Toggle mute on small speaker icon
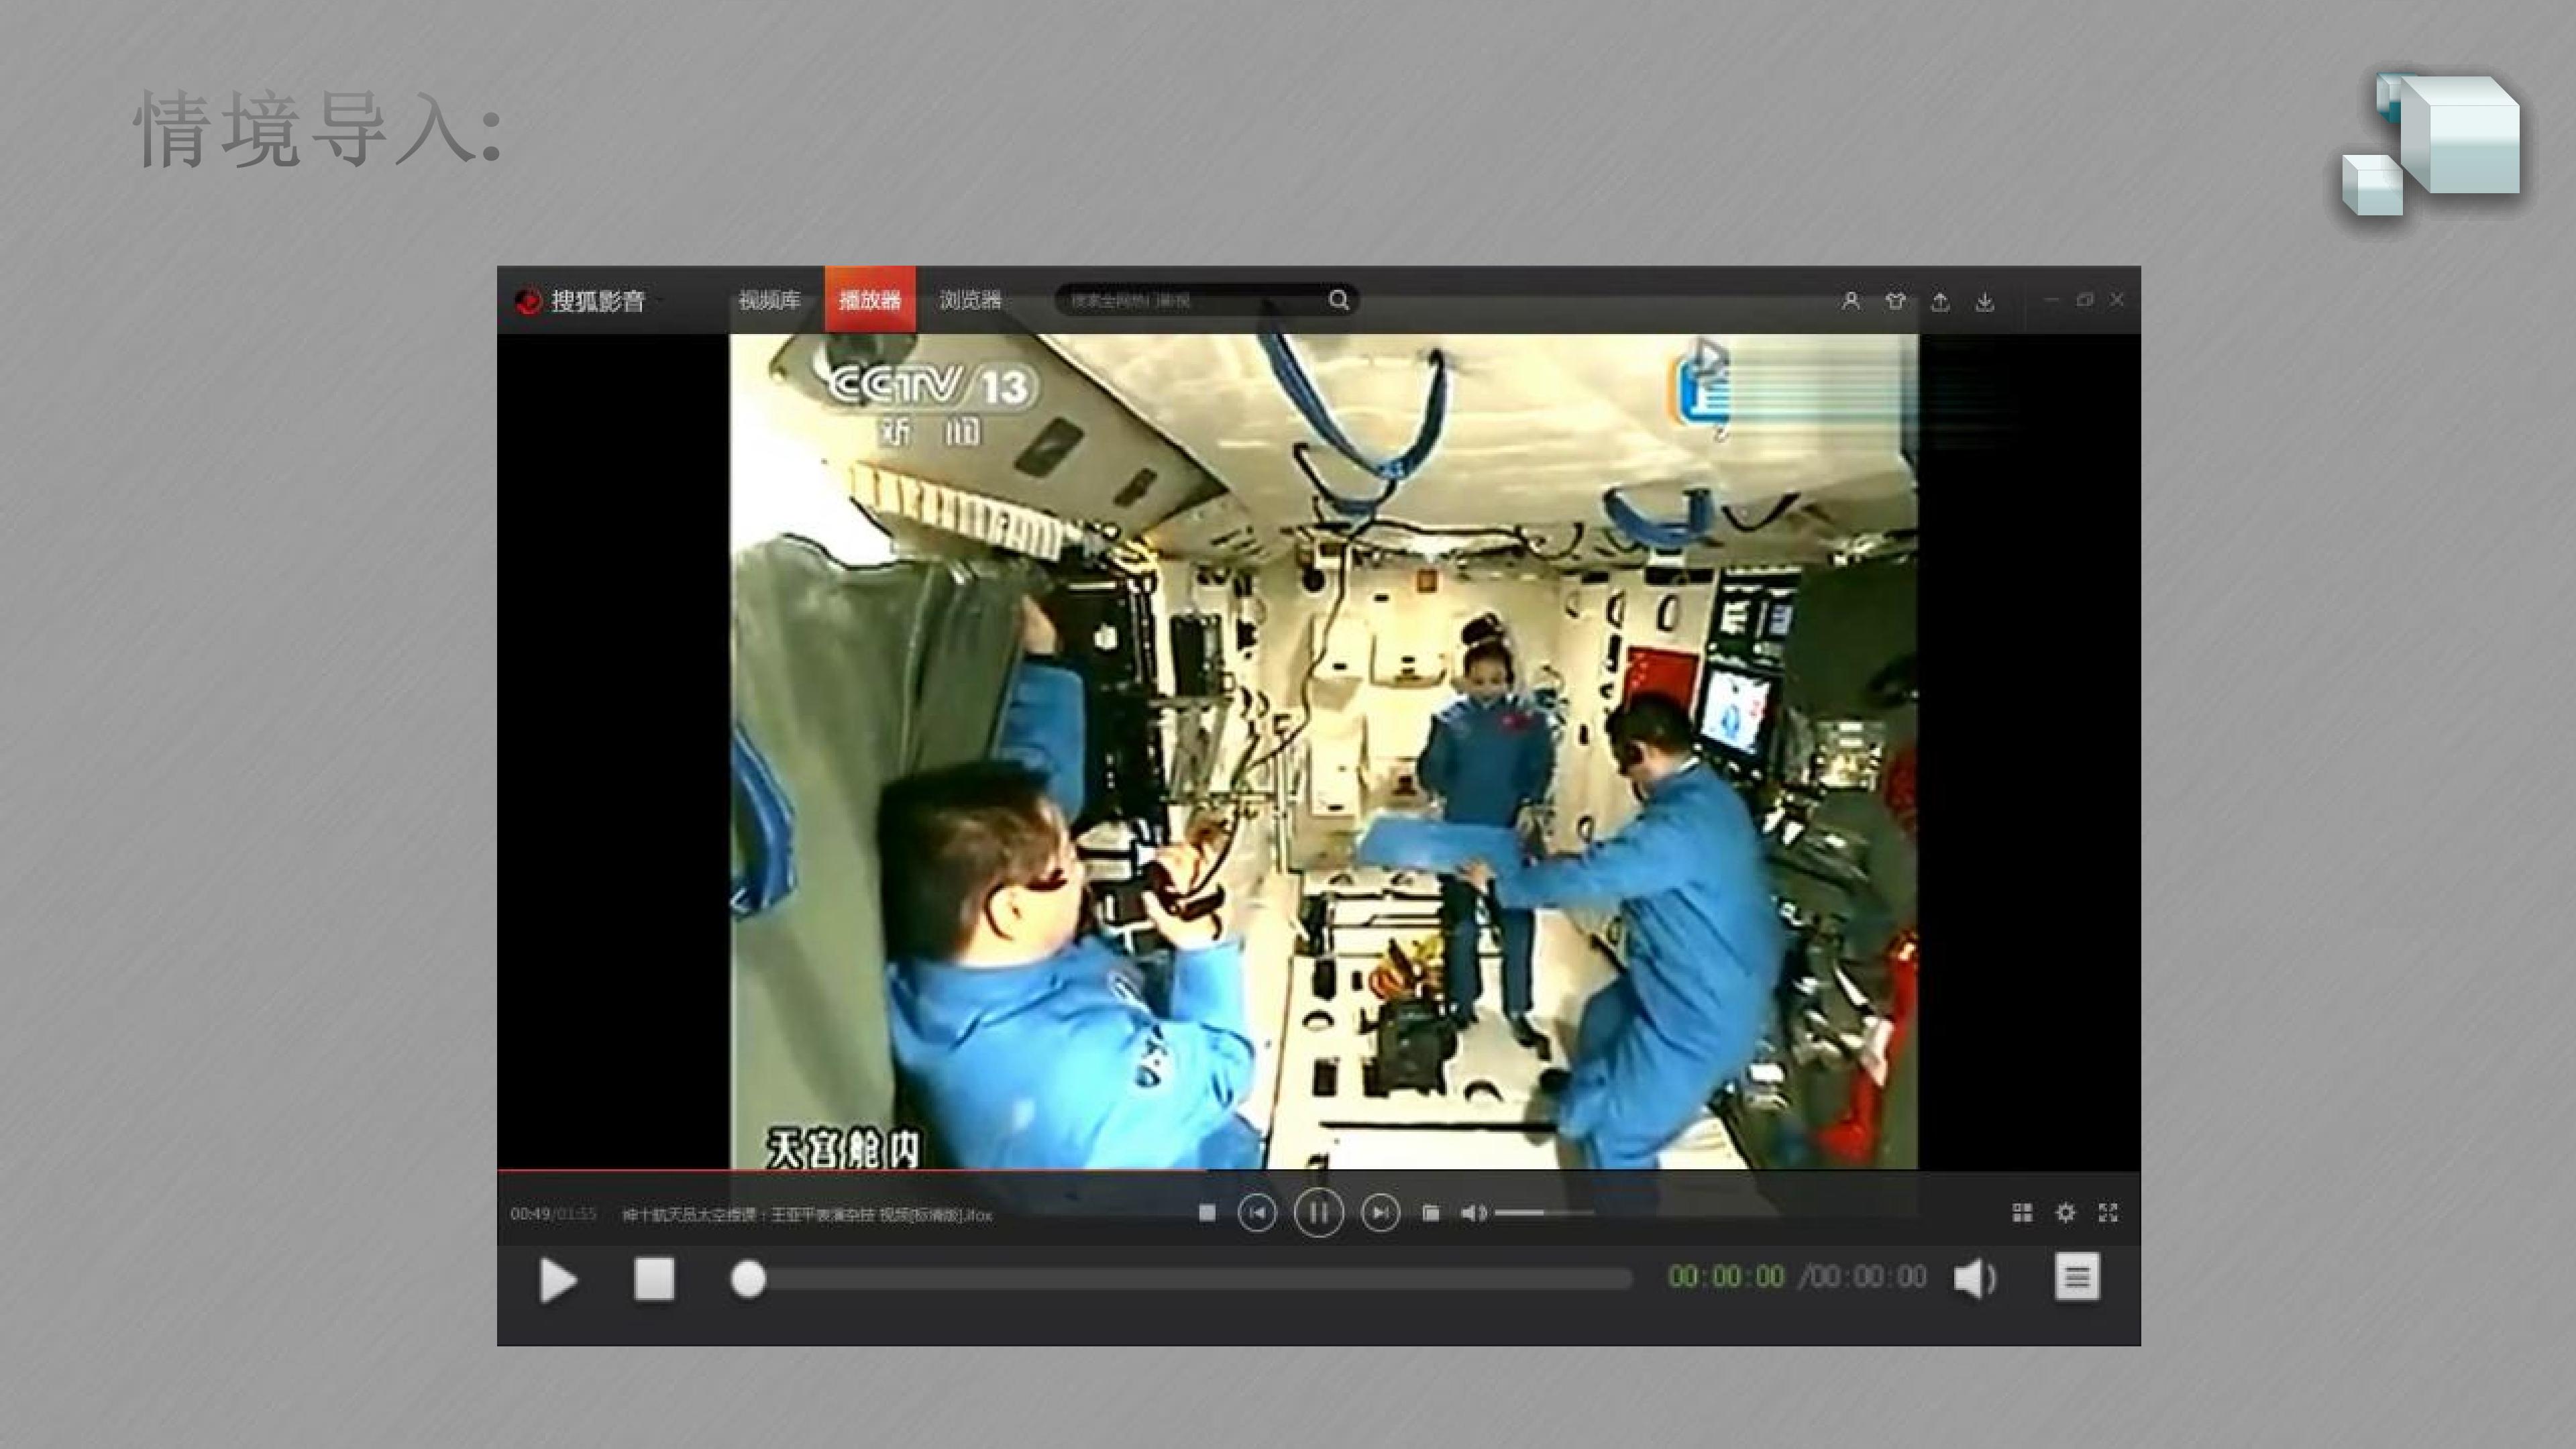The width and height of the screenshot is (2576, 1449). [1473, 1213]
